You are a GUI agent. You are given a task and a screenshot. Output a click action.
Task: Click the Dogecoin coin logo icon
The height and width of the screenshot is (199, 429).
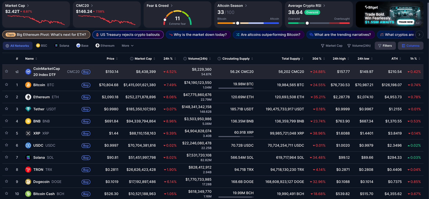(28, 182)
